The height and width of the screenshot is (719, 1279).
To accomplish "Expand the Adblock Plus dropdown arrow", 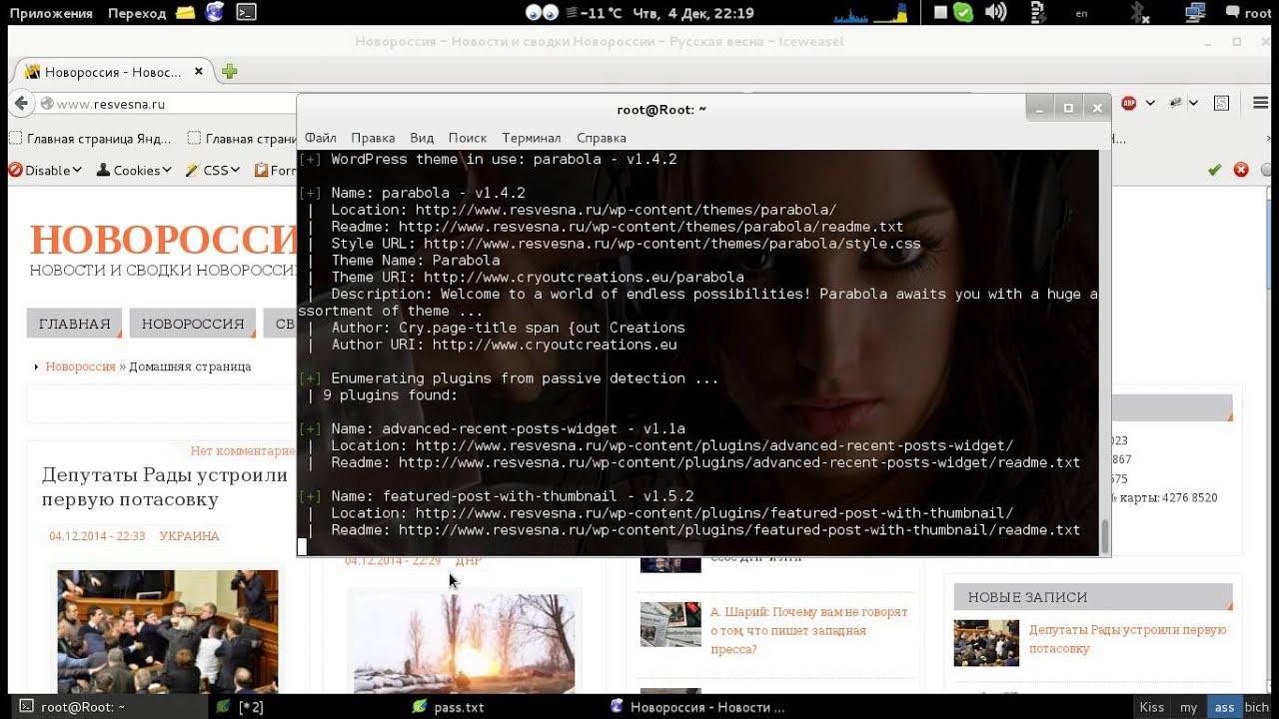I will coord(1150,103).
